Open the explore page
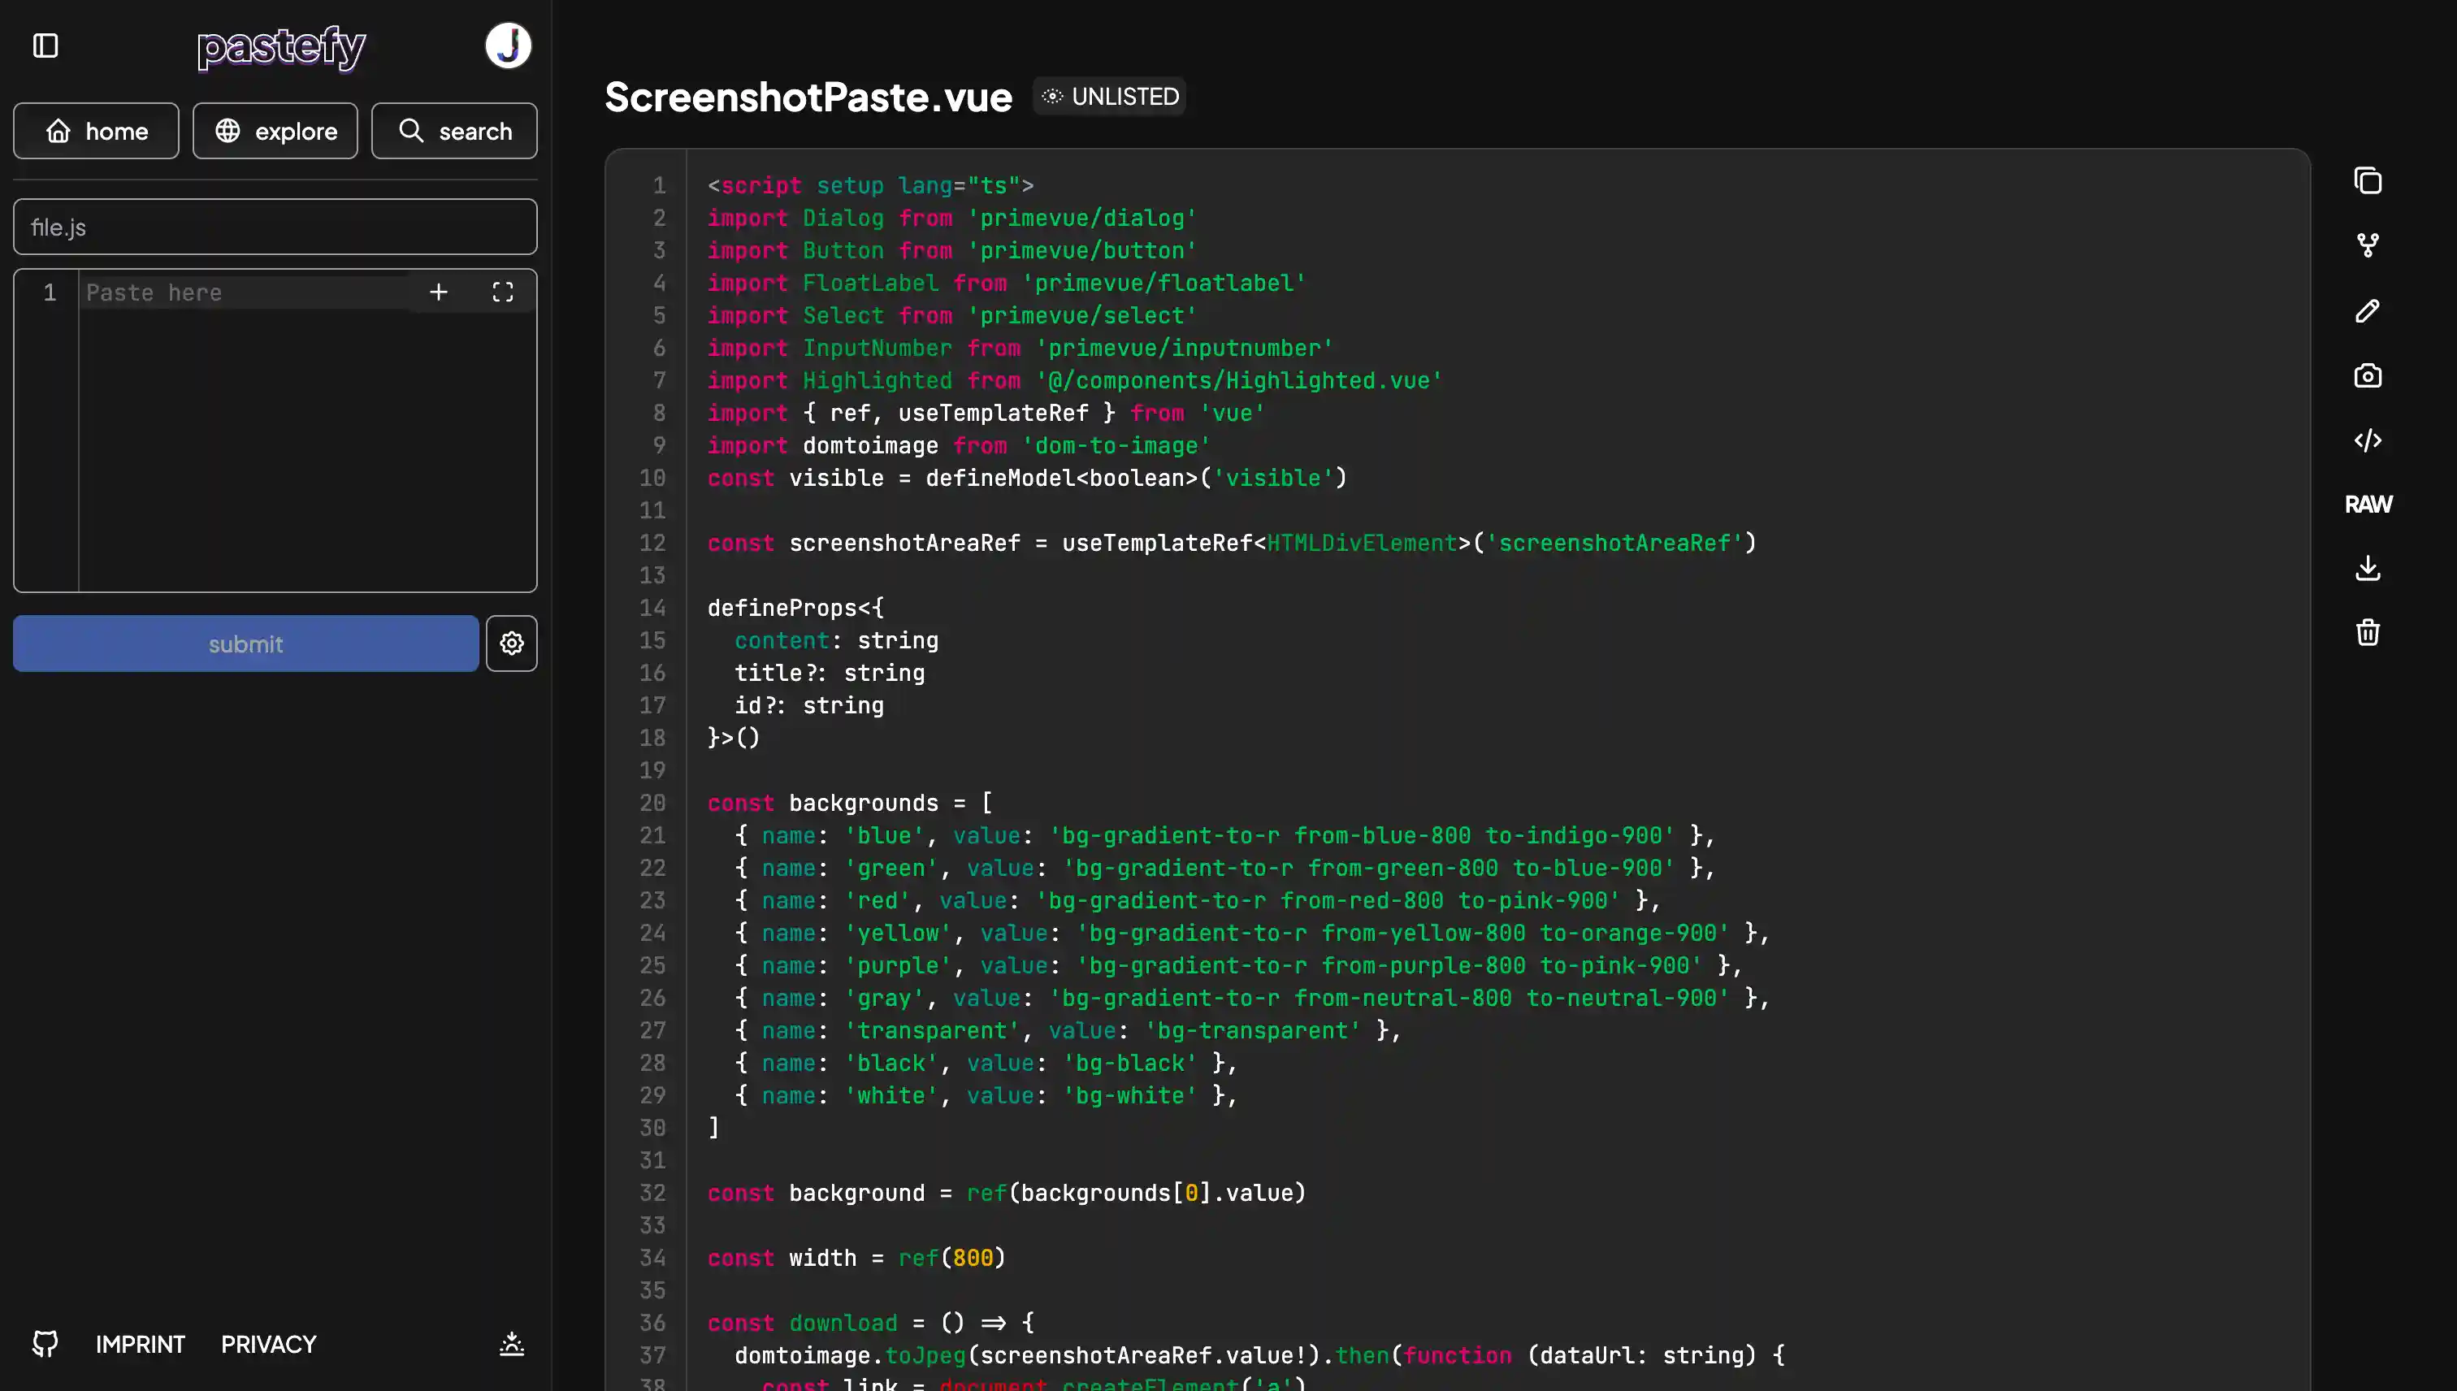The height and width of the screenshot is (1391, 2457). point(275,131)
